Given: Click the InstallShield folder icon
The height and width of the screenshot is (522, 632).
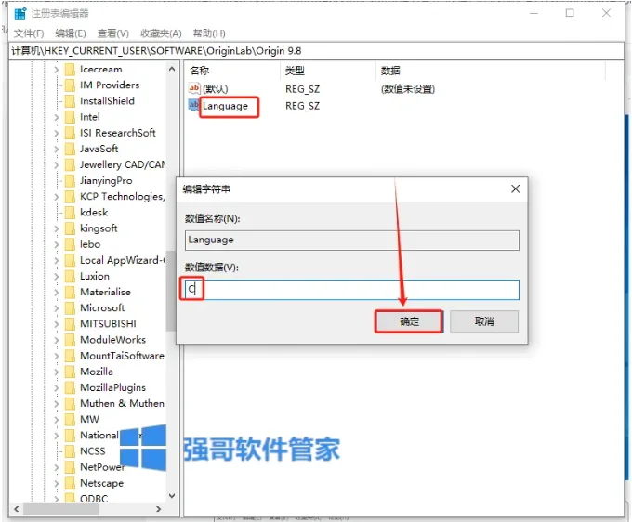Looking at the screenshot, I should (70, 101).
